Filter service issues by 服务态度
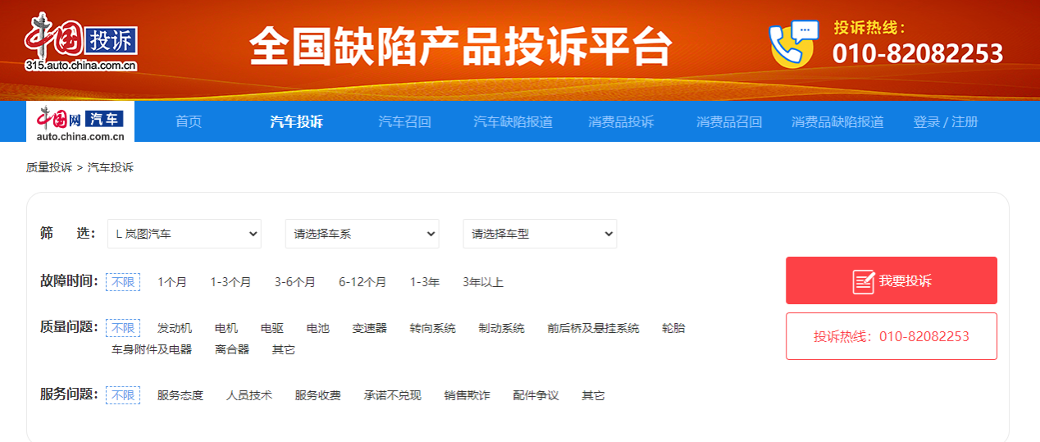 coord(180,395)
